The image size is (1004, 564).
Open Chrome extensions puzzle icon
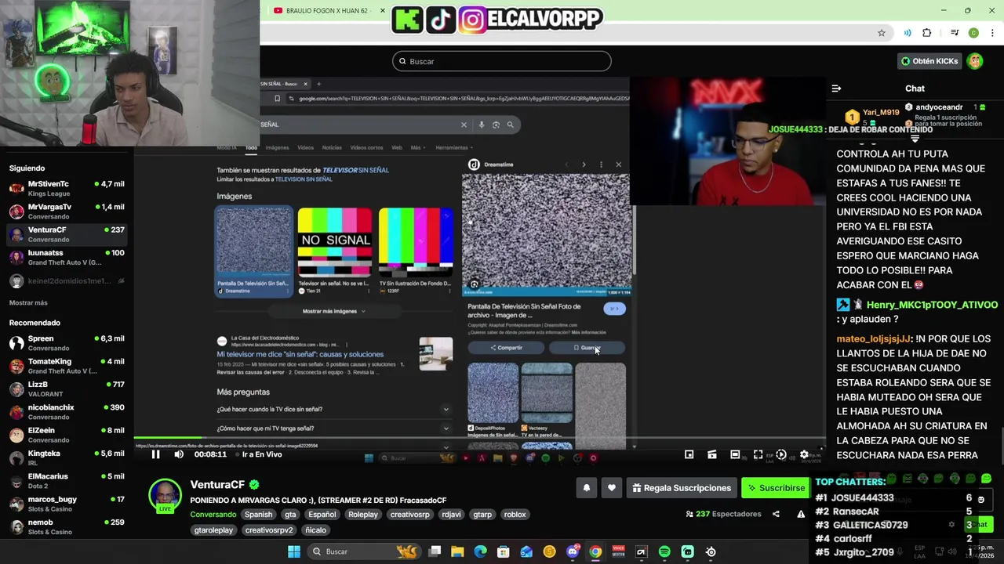[926, 33]
